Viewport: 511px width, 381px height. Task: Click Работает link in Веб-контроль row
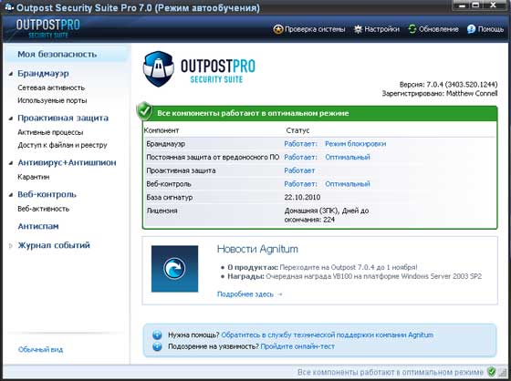300,184
